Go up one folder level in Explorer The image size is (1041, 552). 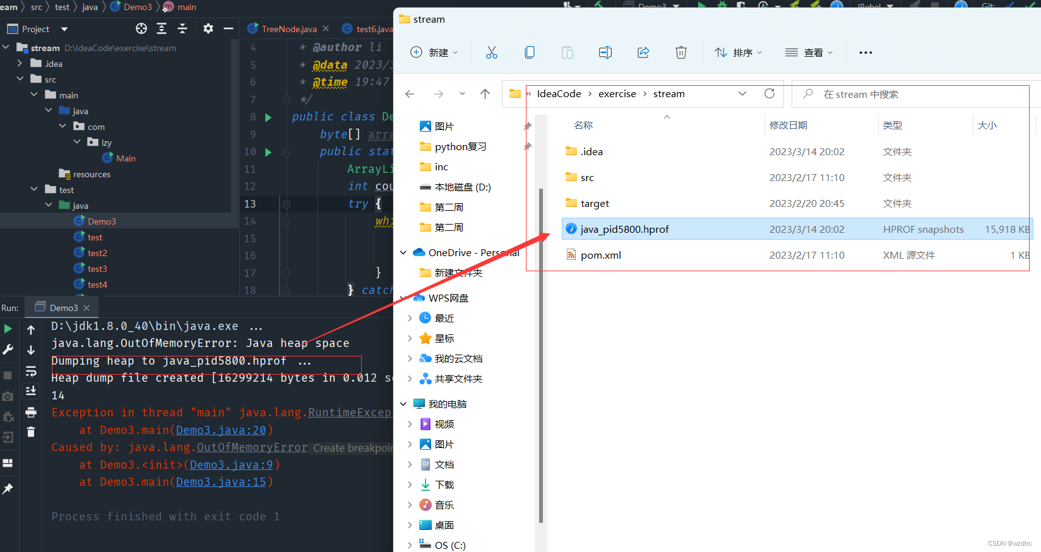coord(485,94)
